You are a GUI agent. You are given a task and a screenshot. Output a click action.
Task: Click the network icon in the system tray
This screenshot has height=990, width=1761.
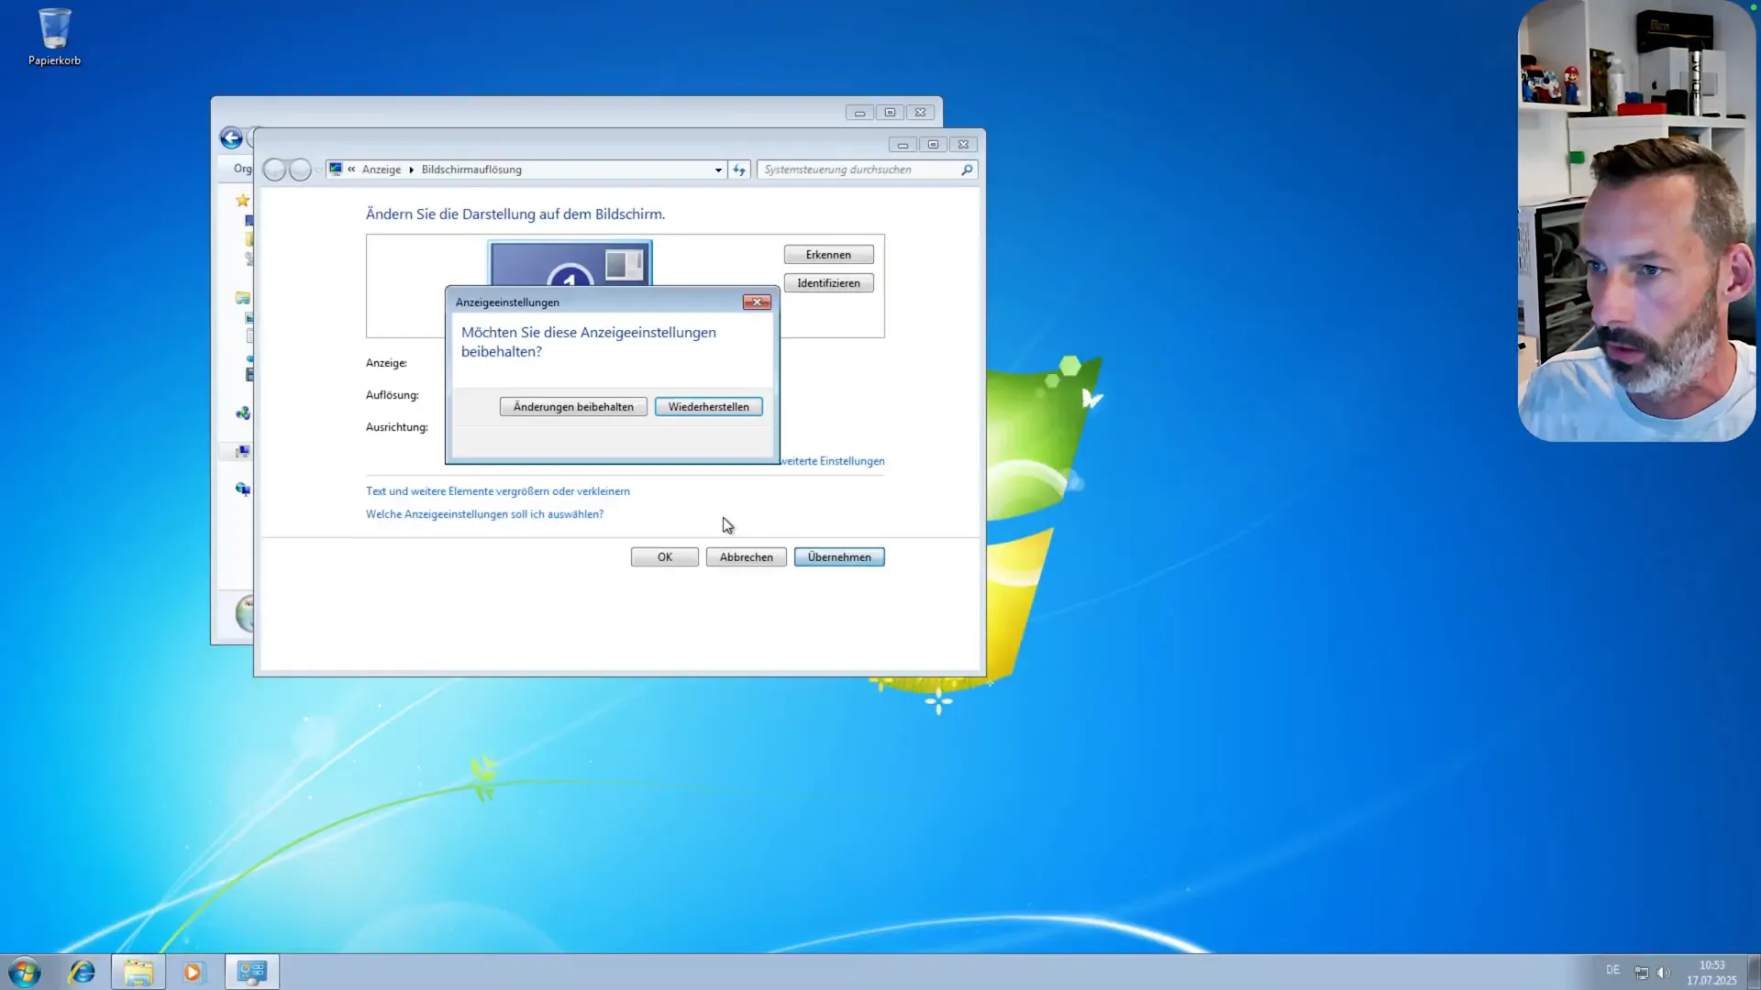click(x=1641, y=973)
